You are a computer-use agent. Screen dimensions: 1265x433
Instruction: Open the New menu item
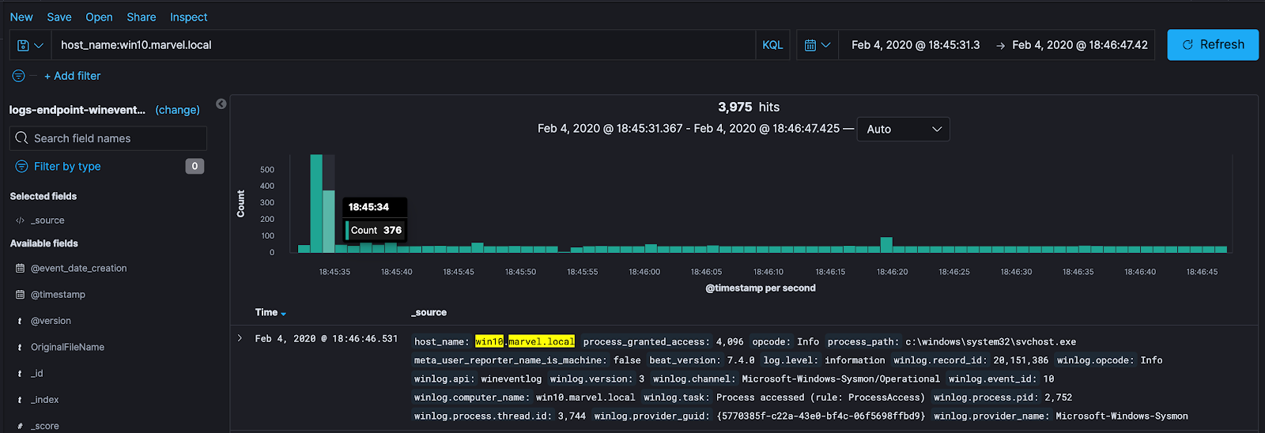coord(21,17)
